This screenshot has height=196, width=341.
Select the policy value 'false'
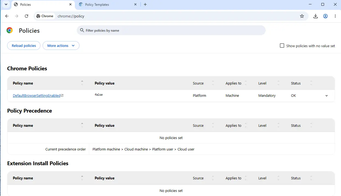pos(99,95)
